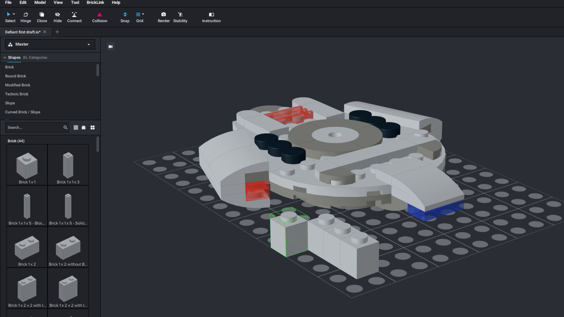Viewport: 564px width, 317px height.
Task: Collapse the Shapes section chevron
Action: coord(4,57)
